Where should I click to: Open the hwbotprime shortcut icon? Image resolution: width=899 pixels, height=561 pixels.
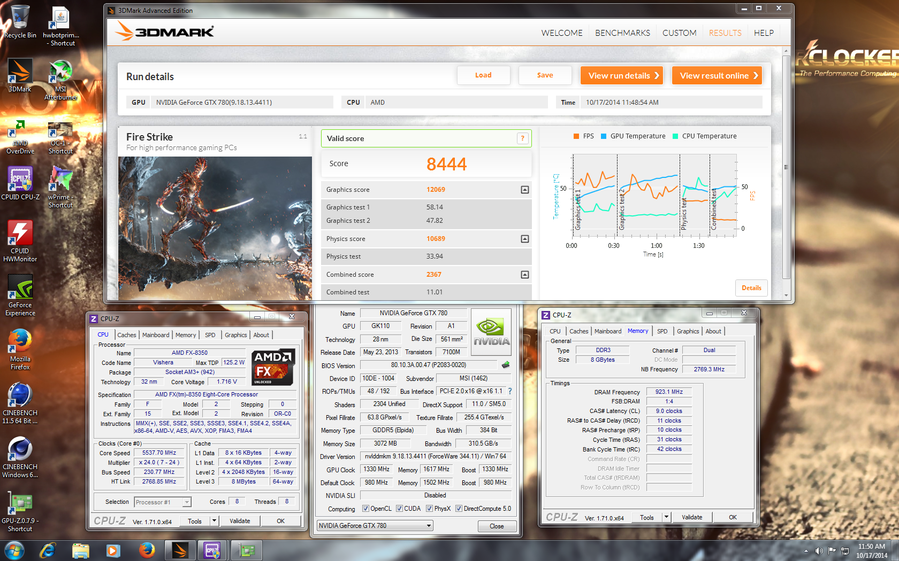[60, 26]
